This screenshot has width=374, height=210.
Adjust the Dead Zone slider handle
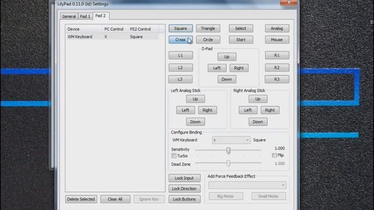pos(228,163)
